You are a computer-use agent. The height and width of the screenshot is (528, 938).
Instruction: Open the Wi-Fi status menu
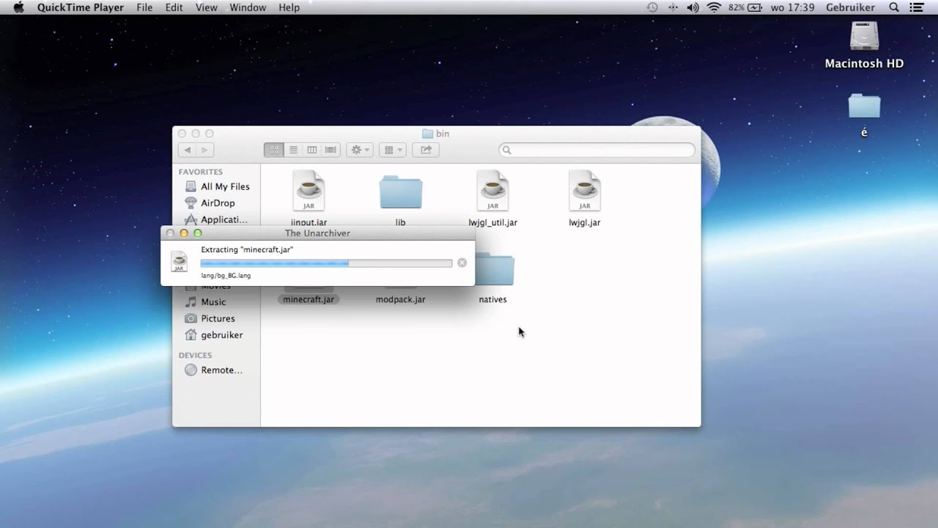pos(713,7)
